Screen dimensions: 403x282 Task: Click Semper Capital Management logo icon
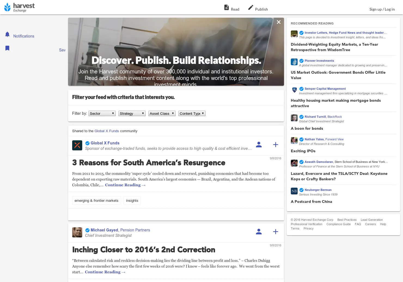click(x=294, y=90)
